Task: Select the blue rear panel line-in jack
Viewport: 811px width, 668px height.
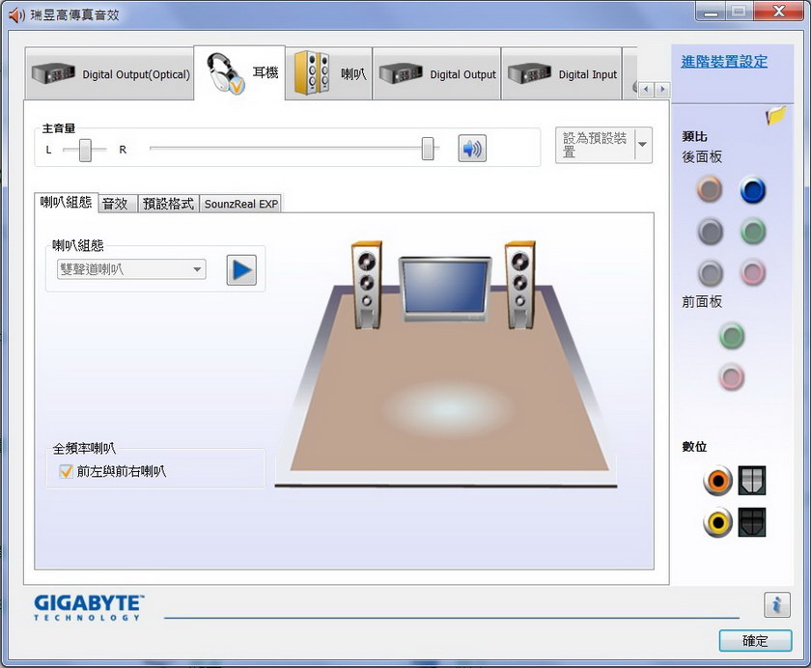Action: point(752,190)
